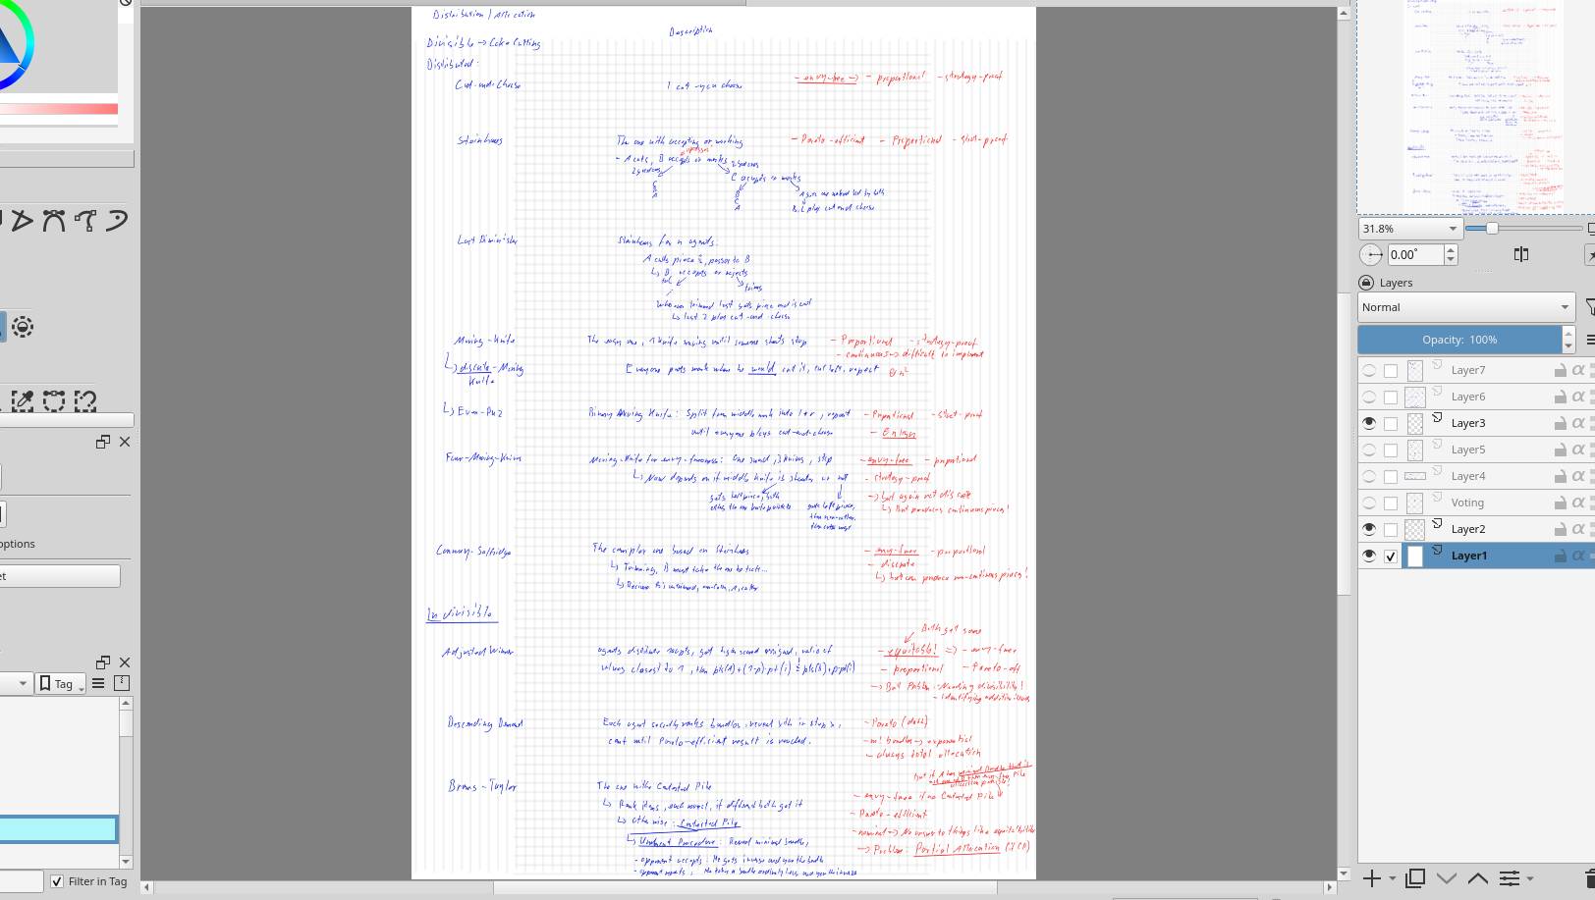Viewport: 1595px width, 900px height.
Task: Show Layer6 visibility eye
Action: tap(1369, 397)
